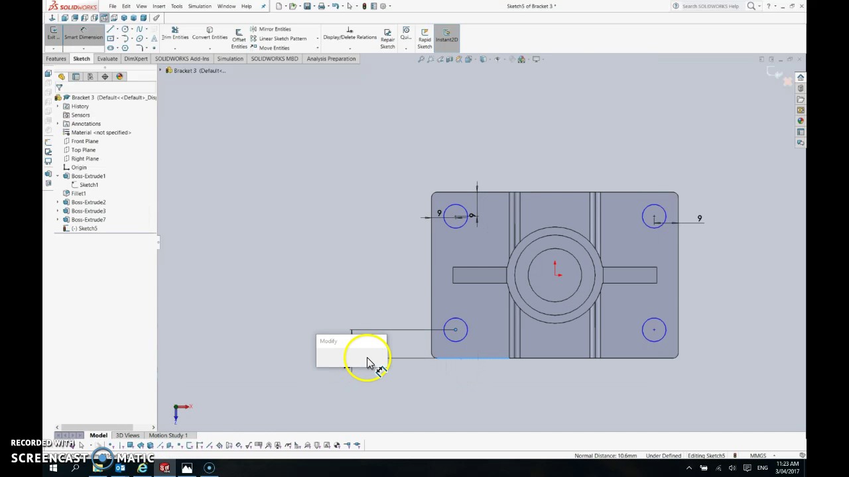This screenshot has width=849, height=477.
Task: Open the DimXpertManager tab icon
Action: tap(105, 76)
